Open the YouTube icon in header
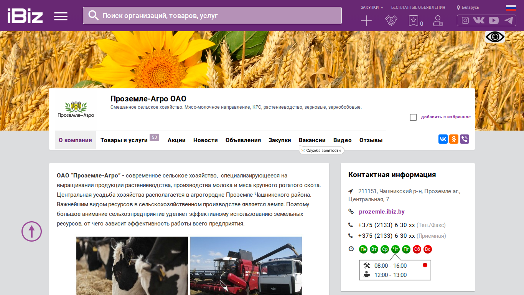The width and height of the screenshot is (524, 295). 494,20
